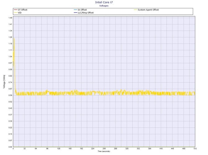Click the VID legend entry

(x=18, y=13)
